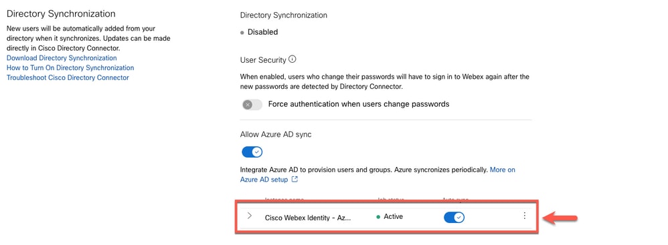
Task: Disable the Allow Azure AD sync switch
Action: [252, 152]
